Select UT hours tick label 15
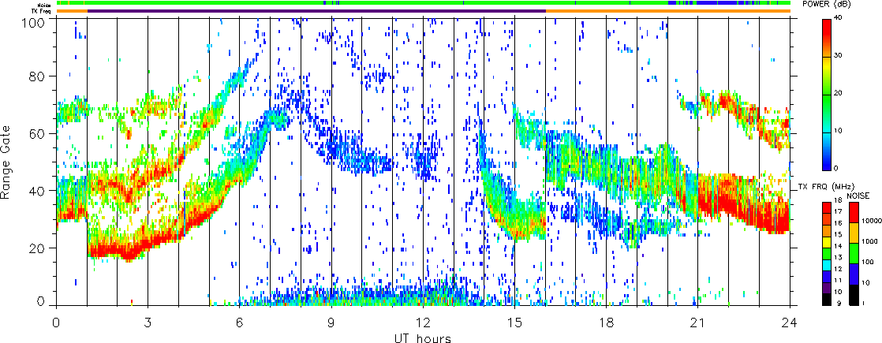 pyautogui.click(x=514, y=323)
